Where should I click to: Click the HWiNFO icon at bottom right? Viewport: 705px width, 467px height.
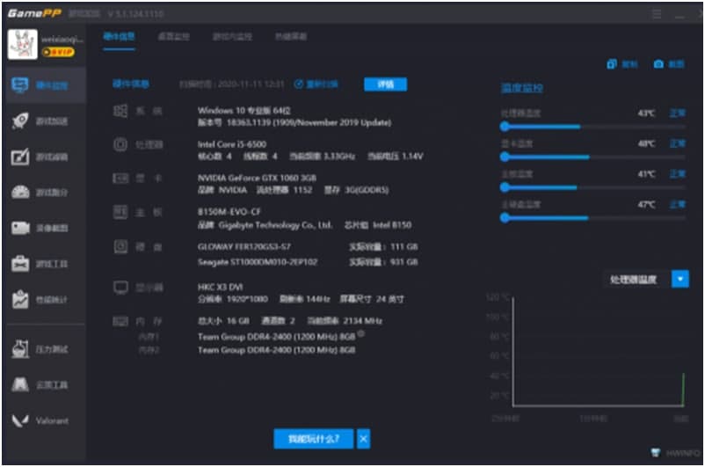pyautogui.click(x=656, y=452)
